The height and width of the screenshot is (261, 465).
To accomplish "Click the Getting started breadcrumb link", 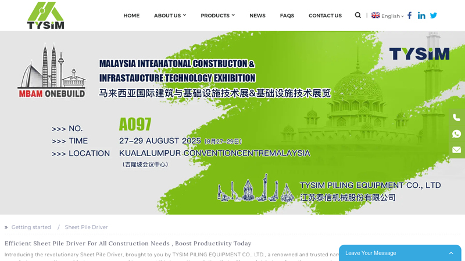I will [x=31, y=227].
